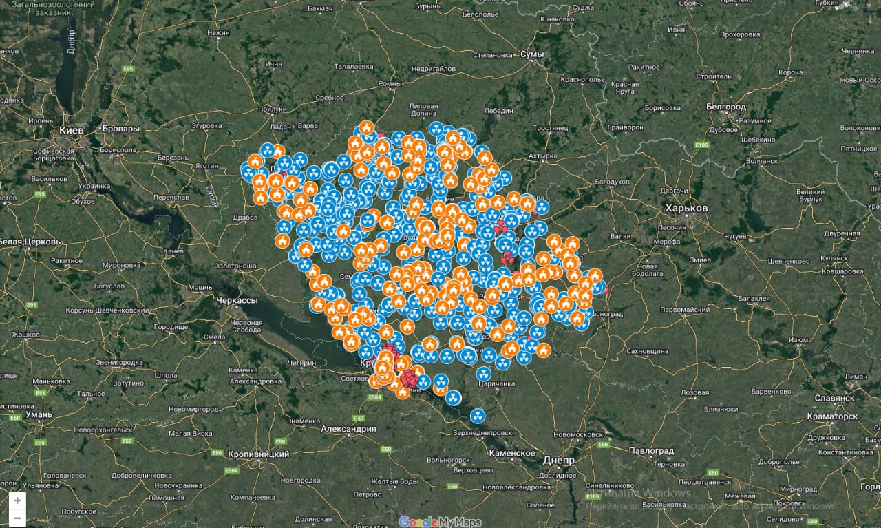
Task: Open the Google My Maps logo link
Action: pos(440,522)
